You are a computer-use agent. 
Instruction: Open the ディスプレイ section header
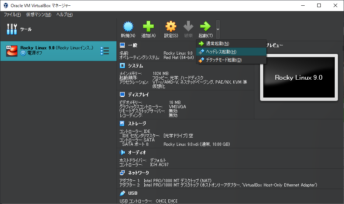point(139,95)
